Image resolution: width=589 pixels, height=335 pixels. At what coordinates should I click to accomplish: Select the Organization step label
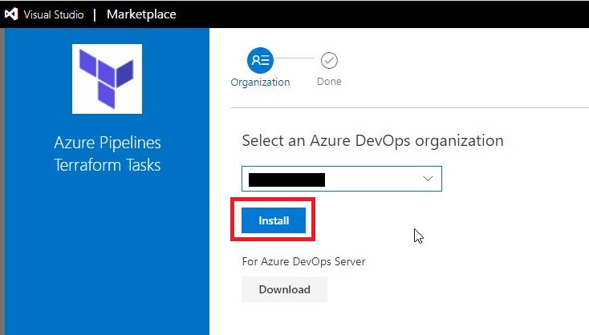tap(260, 82)
